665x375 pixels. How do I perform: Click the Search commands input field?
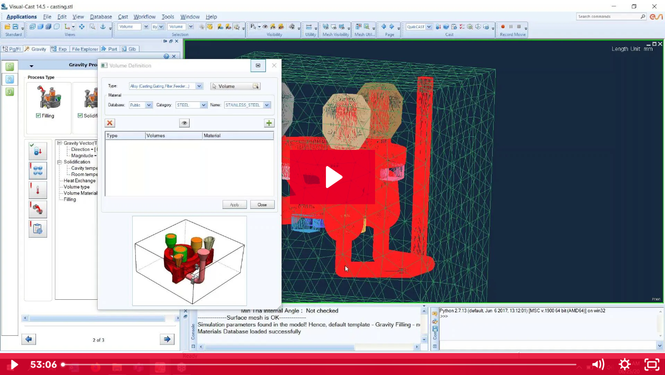pyautogui.click(x=608, y=17)
